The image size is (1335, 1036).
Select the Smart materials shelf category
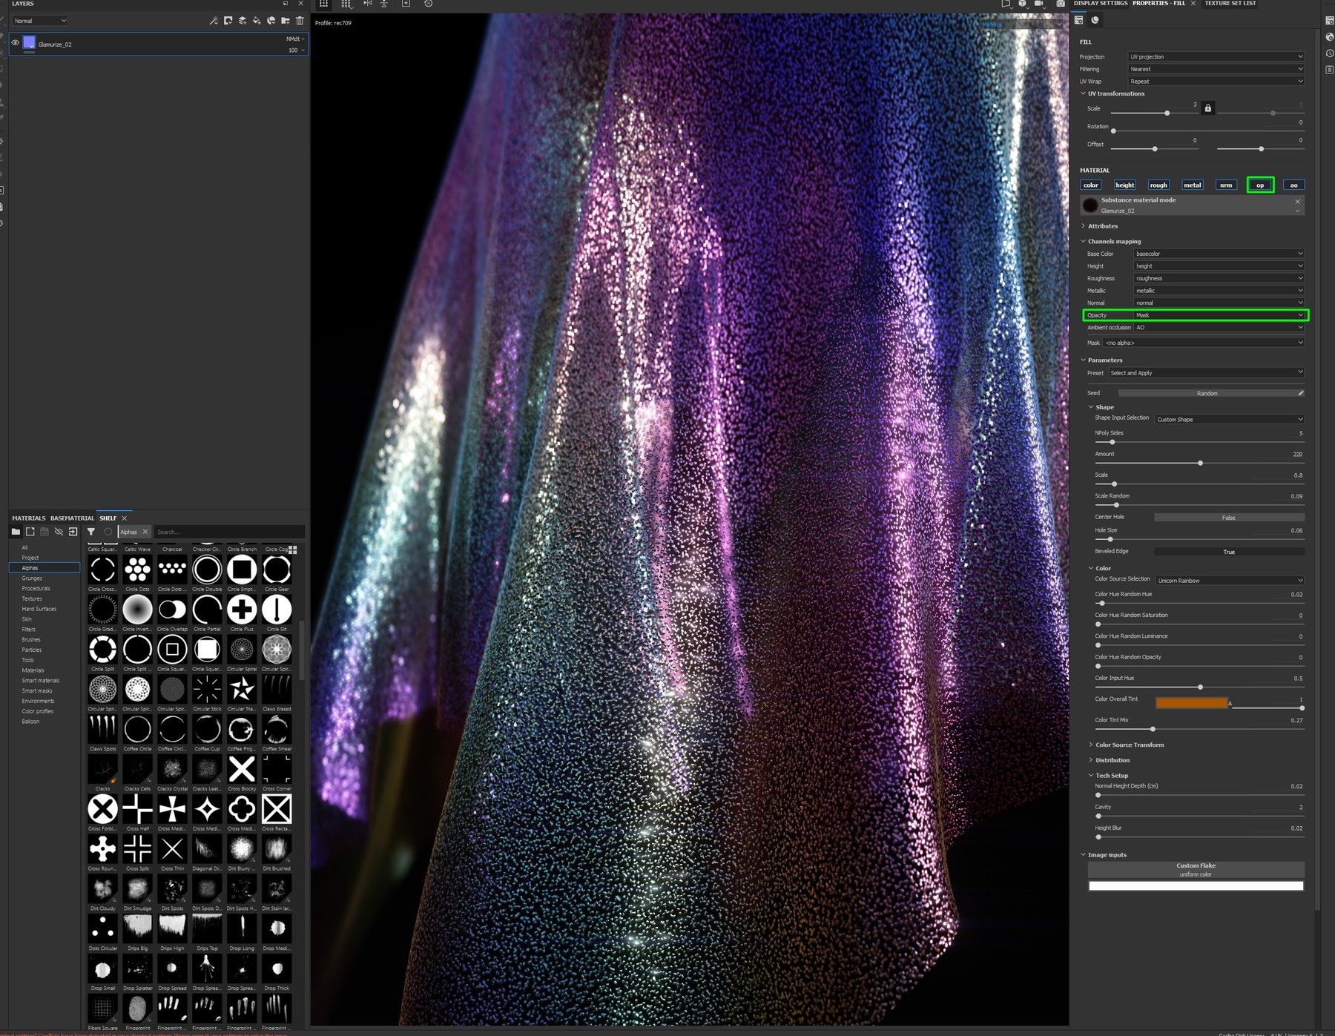click(x=41, y=680)
